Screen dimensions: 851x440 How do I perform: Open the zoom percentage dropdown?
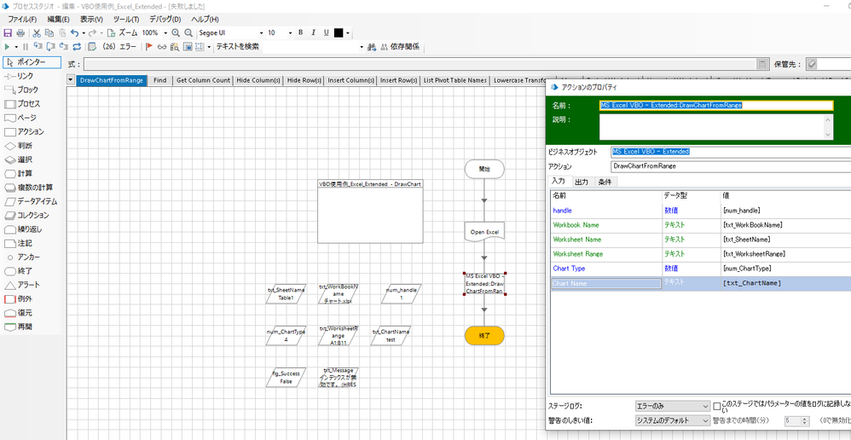(164, 32)
